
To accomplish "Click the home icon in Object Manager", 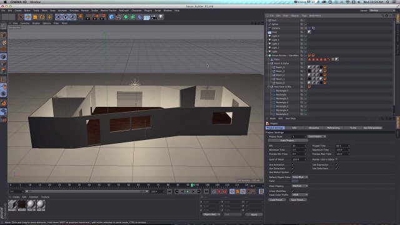I will (x=386, y=16).
